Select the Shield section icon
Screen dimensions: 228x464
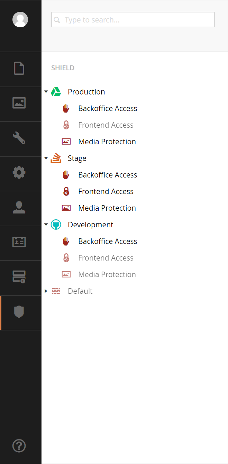[x=19, y=312]
